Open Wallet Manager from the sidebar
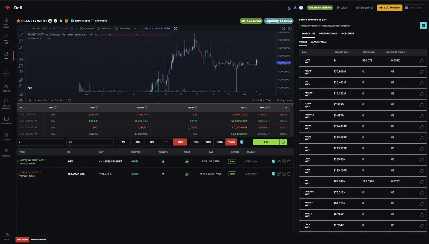 [x=6, y=105]
